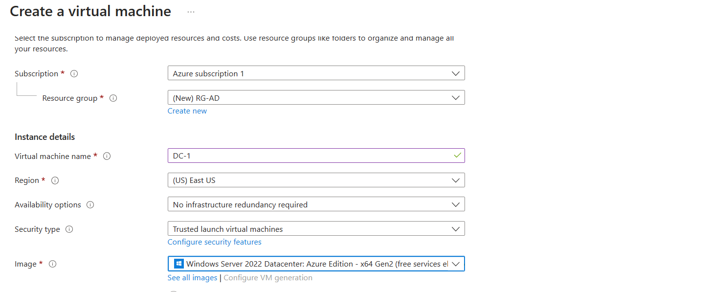The height and width of the screenshot is (292, 710).
Task: Open the Security type dropdown
Action: tap(316, 229)
